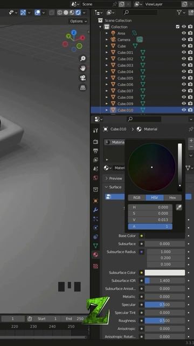194x346 pixels.
Task: Hide the Camera in viewport
Action: tap(184, 39)
